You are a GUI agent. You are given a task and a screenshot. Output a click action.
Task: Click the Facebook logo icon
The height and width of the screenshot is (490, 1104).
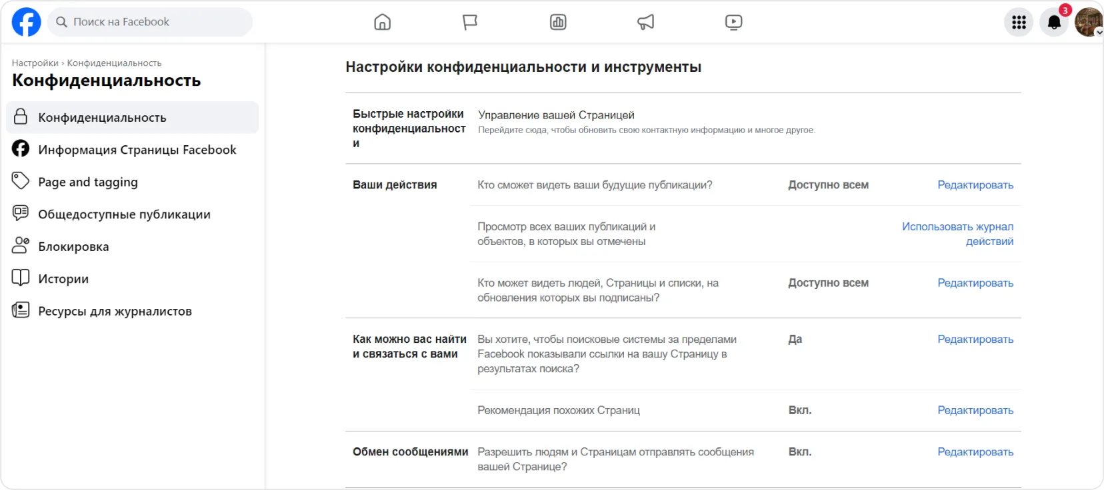[27, 22]
